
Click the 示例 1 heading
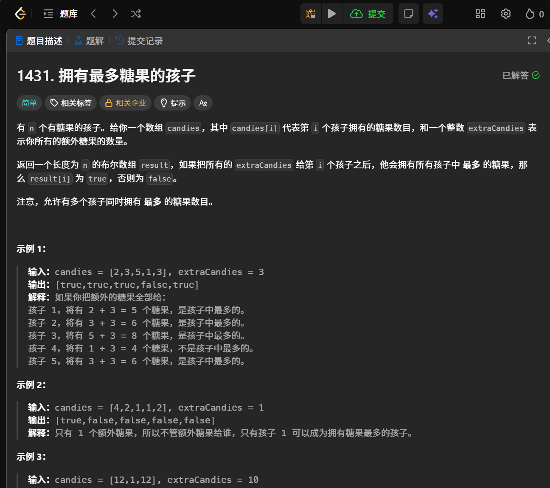pos(31,249)
